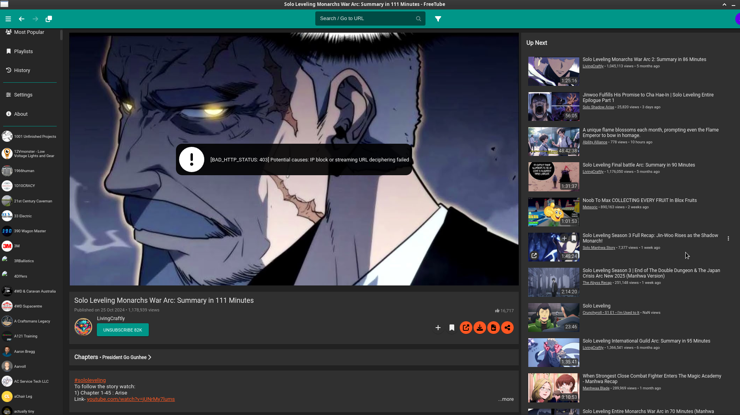
Task: Click the Search / Go to URL field
Action: [x=366, y=19]
